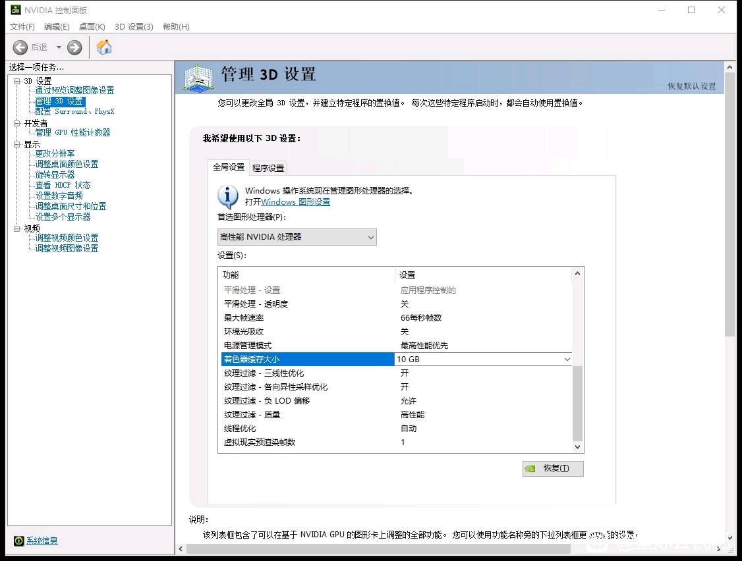This screenshot has width=742, height=561.
Task: Click the 恢复默认设置 link
Action: point(691,86)
